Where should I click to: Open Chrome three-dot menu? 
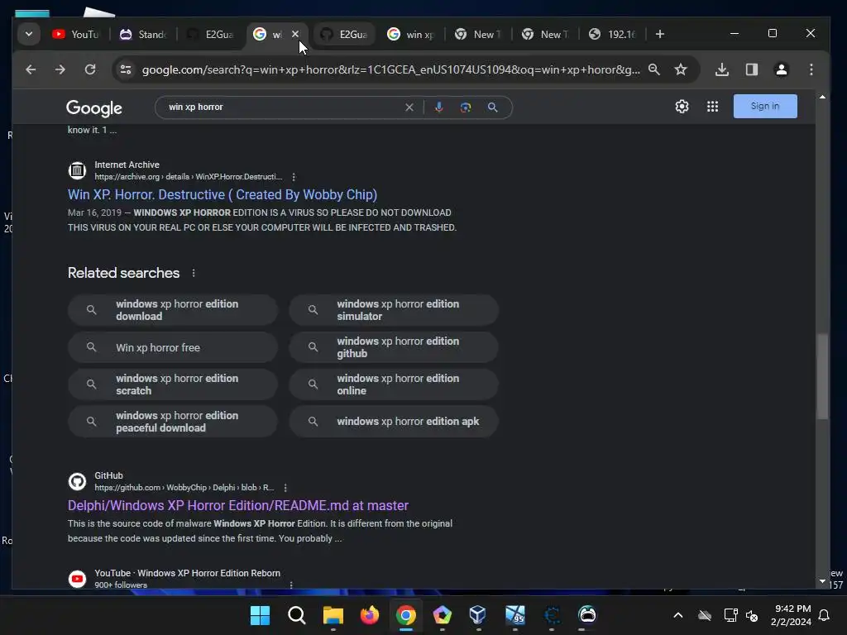(x=811, y=69)
